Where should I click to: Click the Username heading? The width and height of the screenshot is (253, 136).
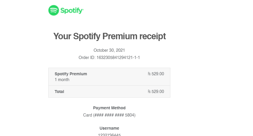coord(109,128)
